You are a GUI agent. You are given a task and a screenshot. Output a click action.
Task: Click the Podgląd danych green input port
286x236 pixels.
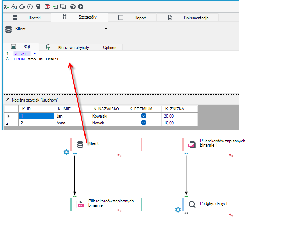click(x=186, y=196)
